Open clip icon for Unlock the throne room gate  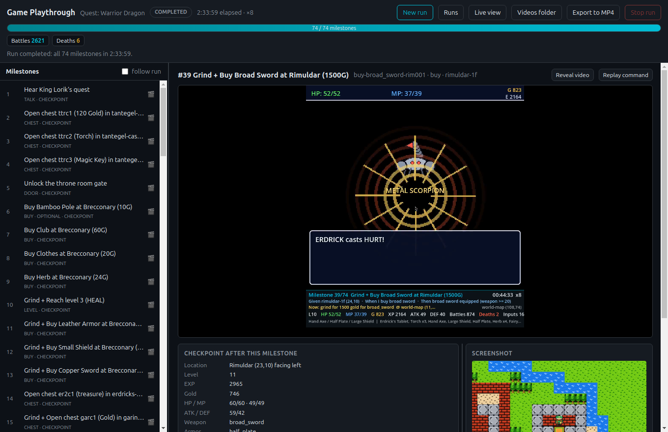tap(151, 188)
